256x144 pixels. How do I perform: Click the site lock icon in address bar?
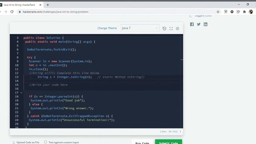[20, 12]
